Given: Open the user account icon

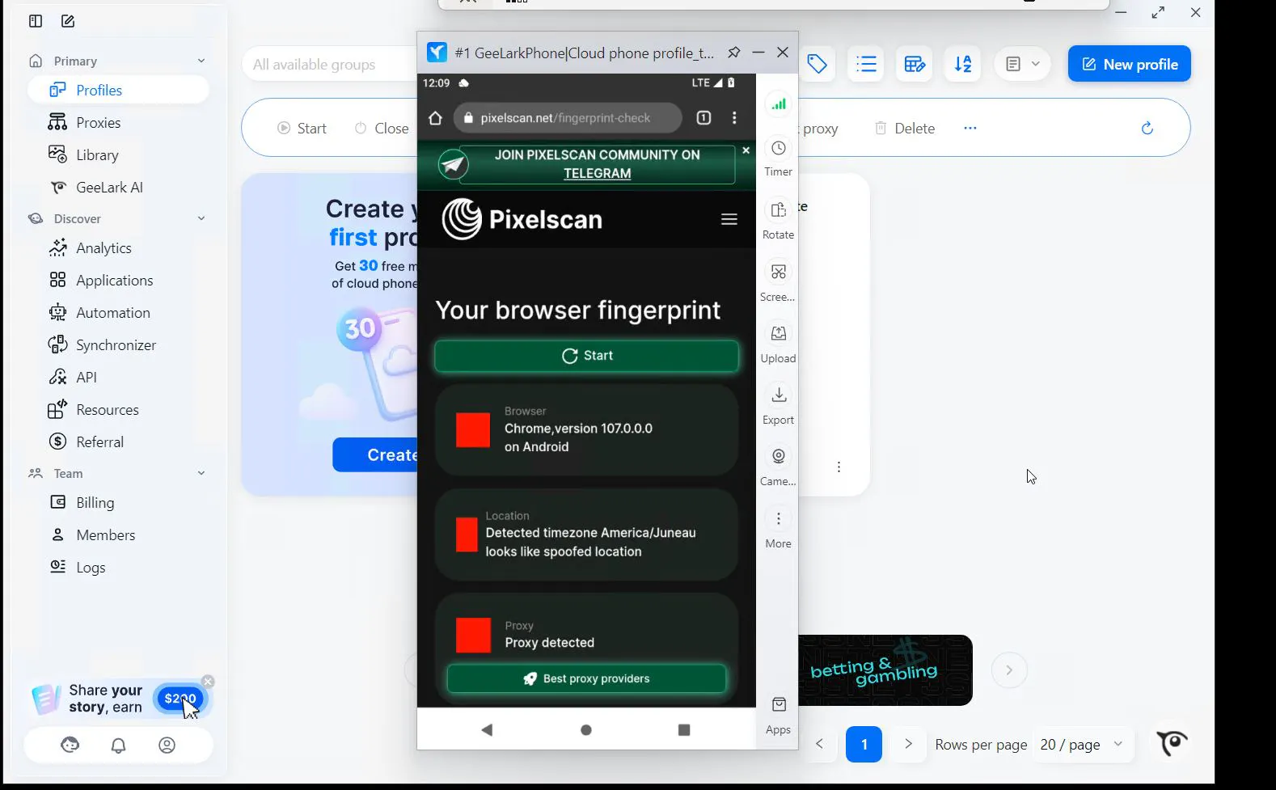Looking at the screenshot, I should pos(167,745).
